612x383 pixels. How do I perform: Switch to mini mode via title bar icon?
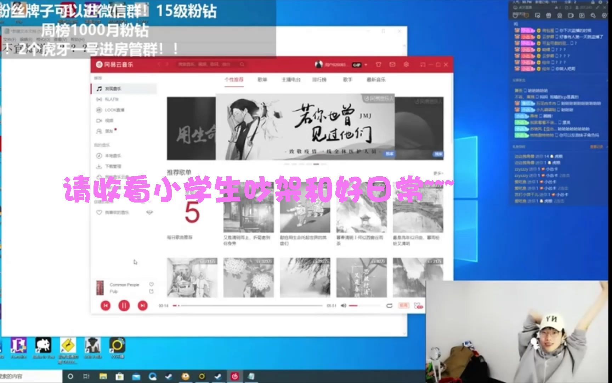(423, 65)
